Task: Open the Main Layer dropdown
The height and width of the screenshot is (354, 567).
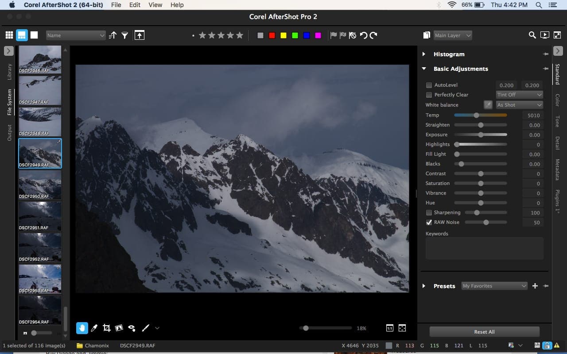Action: click(x=452, y=35)
